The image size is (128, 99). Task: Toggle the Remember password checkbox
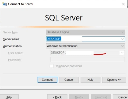[x=52, y=66]
